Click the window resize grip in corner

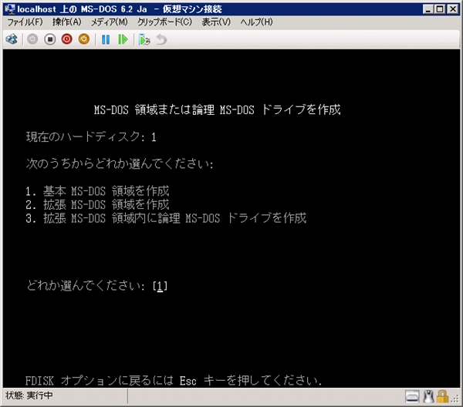tap(455, 399)
